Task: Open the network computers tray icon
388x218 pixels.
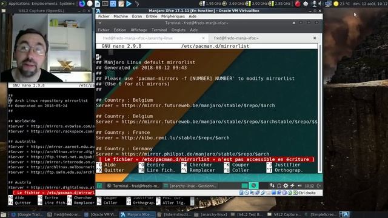Action: click(328, 4)
